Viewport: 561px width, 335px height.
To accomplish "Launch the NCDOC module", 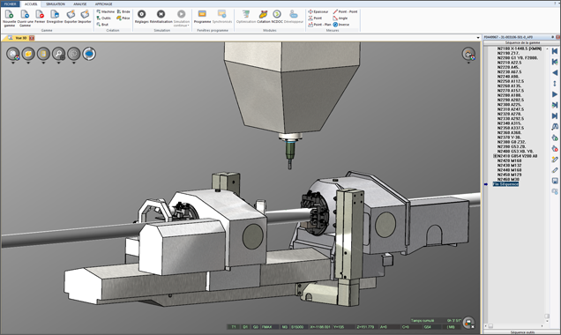I will 277,17.
